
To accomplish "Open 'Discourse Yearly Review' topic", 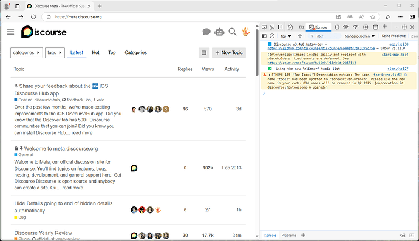I will pos(43,233).
